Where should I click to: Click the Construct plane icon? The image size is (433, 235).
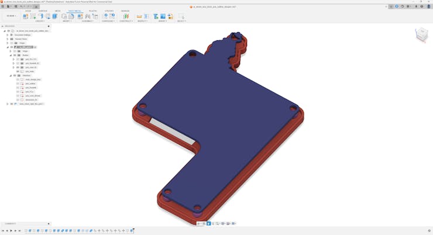point(126,16)
